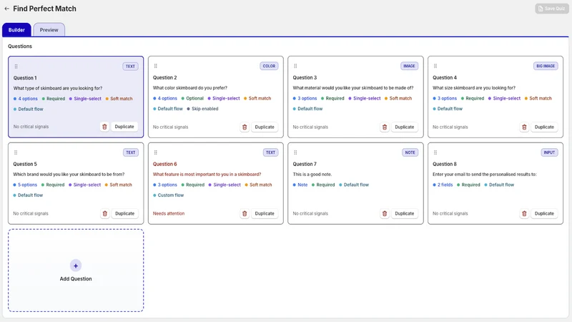The width and height of the screenshot is (572, 322).
Task: Grab the drag handle on Question 1 card
Action: point(16,67)
